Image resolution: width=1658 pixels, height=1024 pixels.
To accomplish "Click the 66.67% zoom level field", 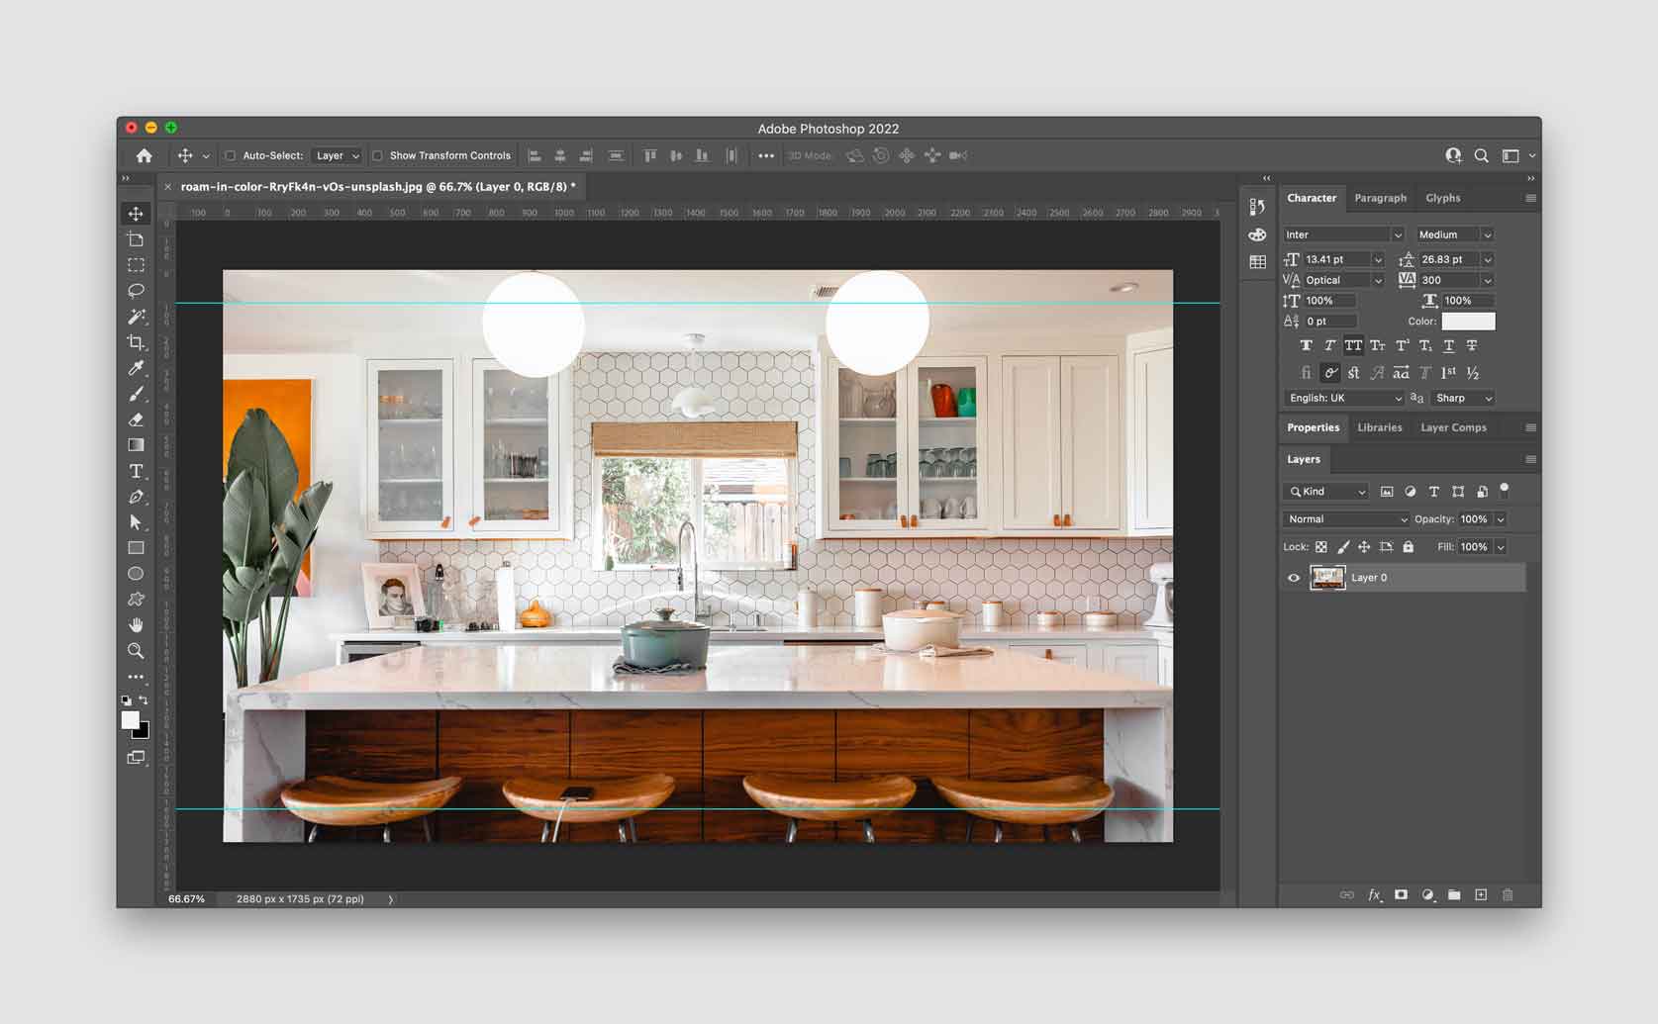I will [x=186, y=899].
